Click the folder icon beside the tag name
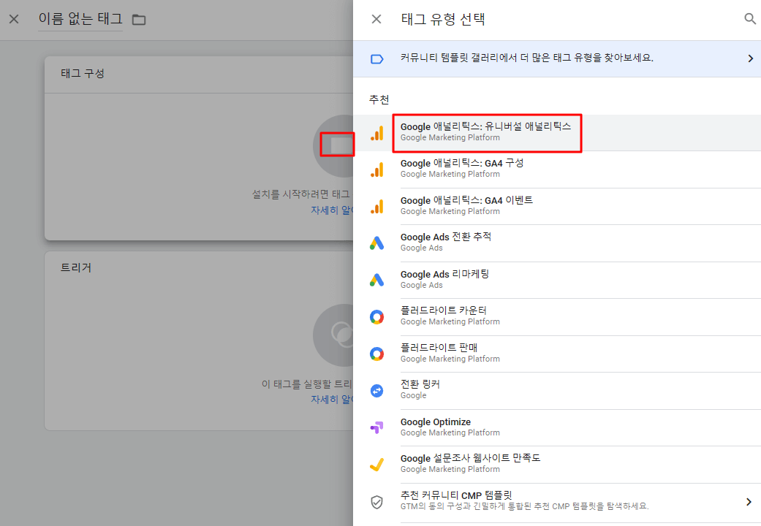This screenshot has height=526, width=761. [x=139, y=20]
